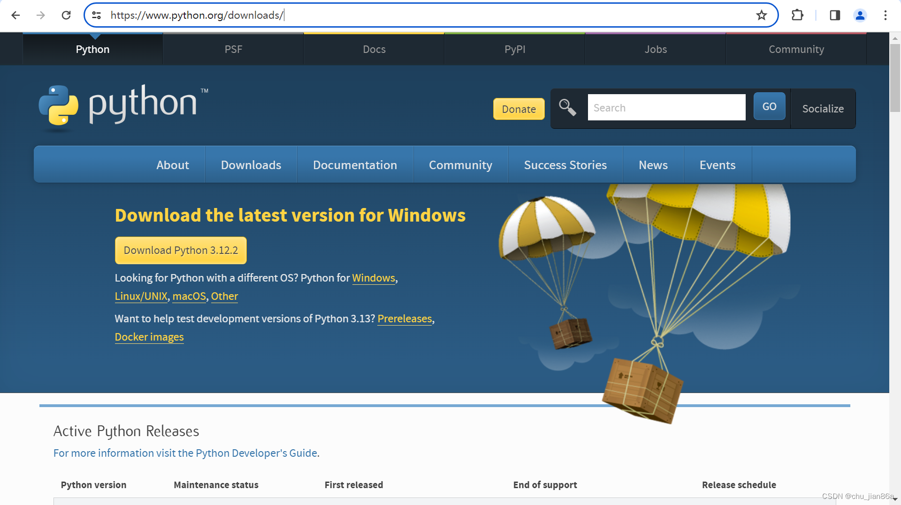The width and height of the screenshot is (901, 505).
Task: Follow the Linux/UNIX link
Action: coord(141,296)
